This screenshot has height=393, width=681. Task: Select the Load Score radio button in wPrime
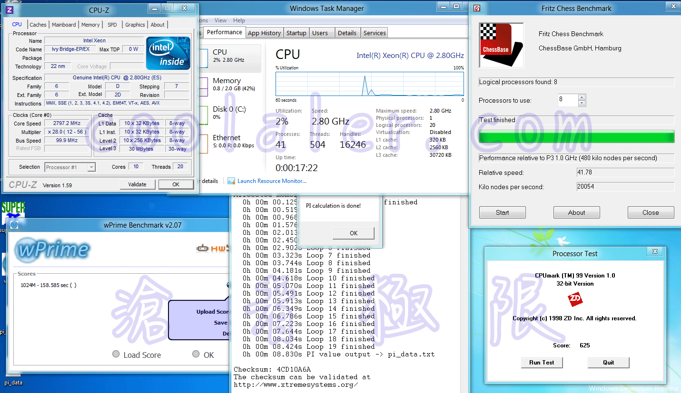point(116,354)
